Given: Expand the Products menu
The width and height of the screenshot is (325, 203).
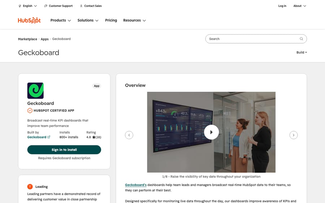Looking at the screenshot, I should pos(61,20).
